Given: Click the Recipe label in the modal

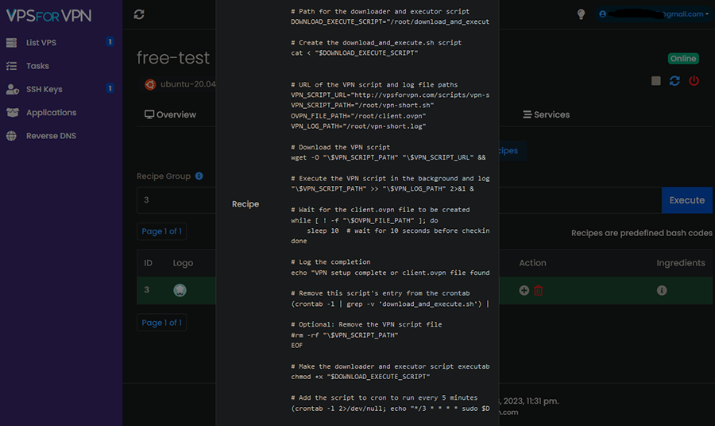Looking at the screenshot, I should click(245, 204).
